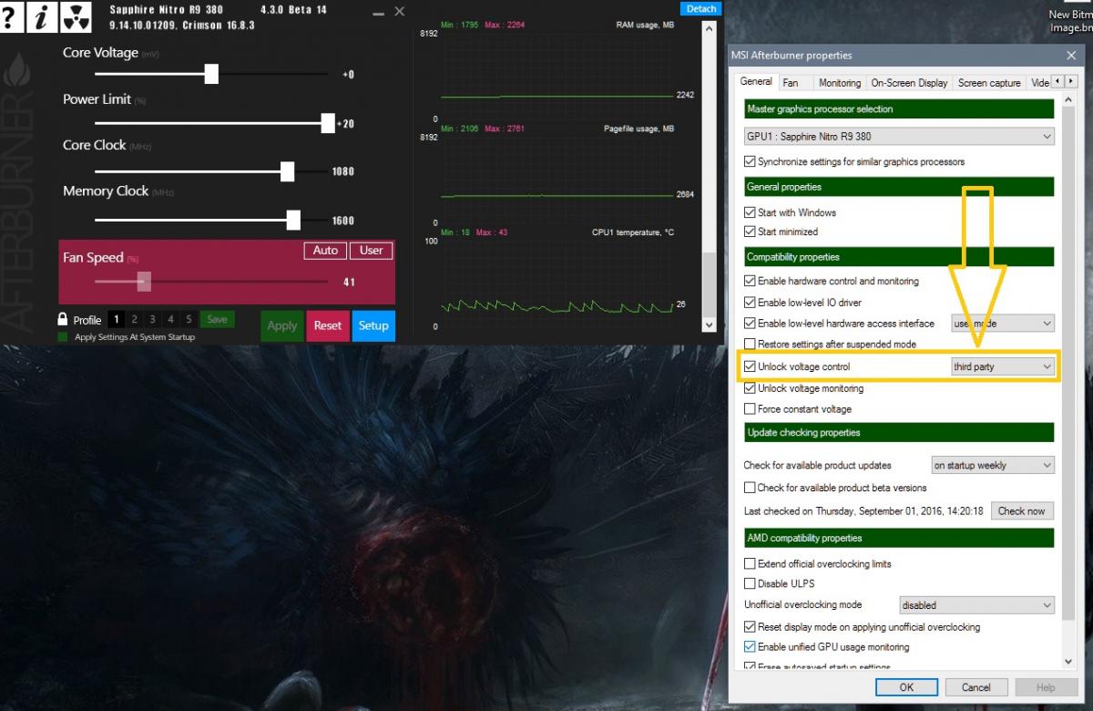This screenshot has height=711, width=1093.
Task: Open the GPU1 Sapphire Nitro R9 380 dropdown
Action: (x=899, y=137)
